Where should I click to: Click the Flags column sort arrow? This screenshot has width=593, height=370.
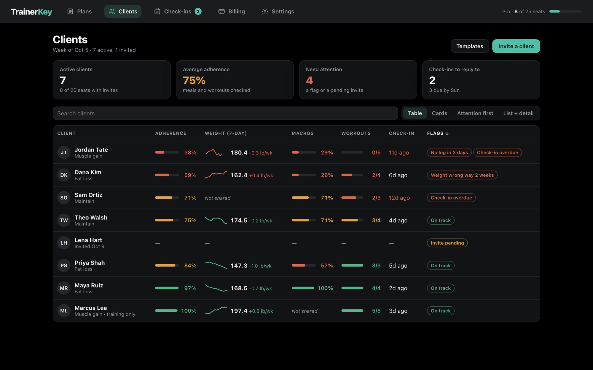pos(447,133)
